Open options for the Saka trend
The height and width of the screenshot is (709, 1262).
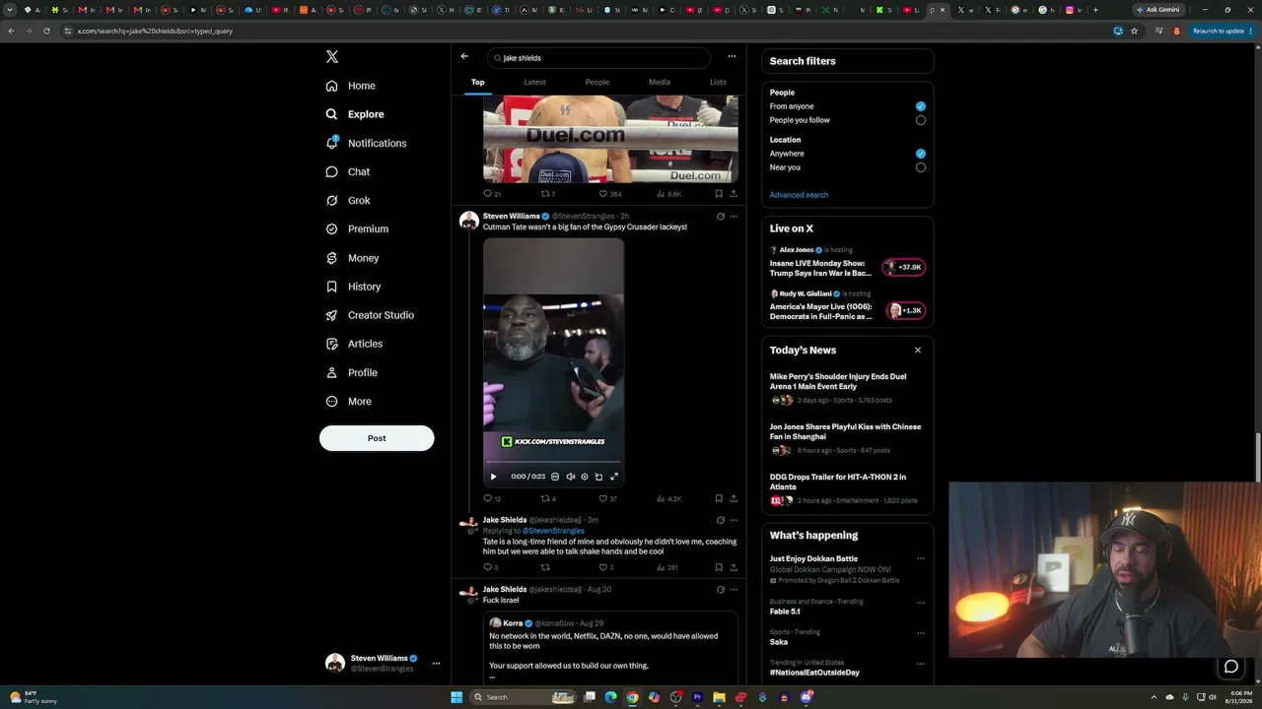pyautogui.click(x=921, y=633)
